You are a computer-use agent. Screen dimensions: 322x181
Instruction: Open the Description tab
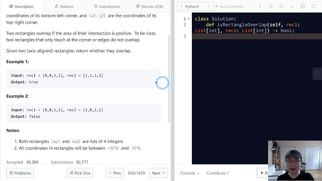click(x=21, y=6)
